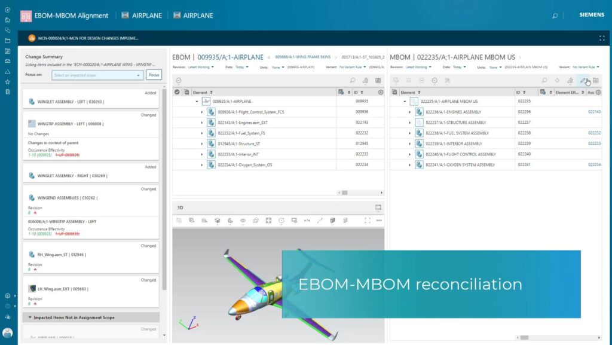Click the 3D viewer fullscreen icon
This screenshot has height=345, width=612.
click(368, 221)
